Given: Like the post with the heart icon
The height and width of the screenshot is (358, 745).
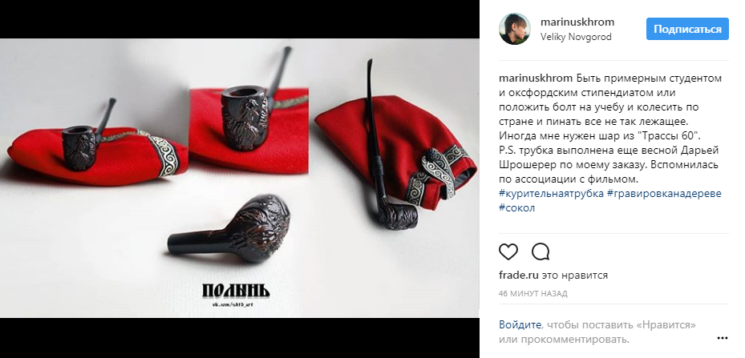Looking at the screenshot, I should tap(508, 251).
